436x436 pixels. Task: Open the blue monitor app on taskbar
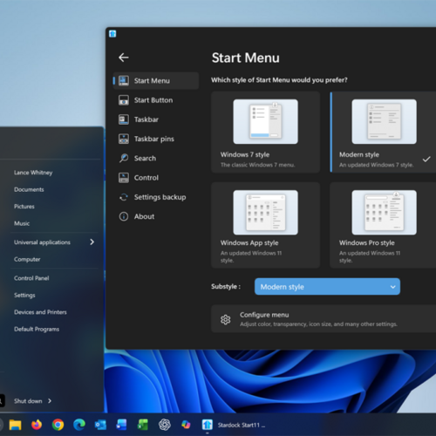click(x=122, y=425)
